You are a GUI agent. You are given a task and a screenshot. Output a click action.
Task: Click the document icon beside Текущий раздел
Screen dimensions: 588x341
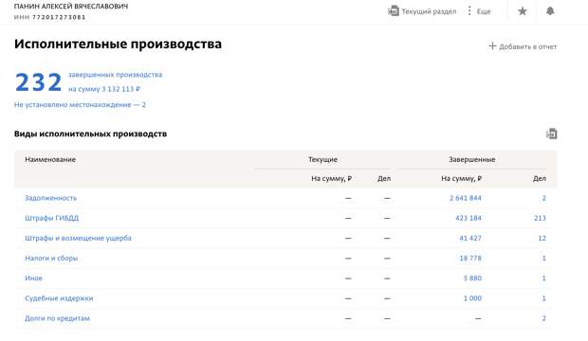[x=393, y=11]
